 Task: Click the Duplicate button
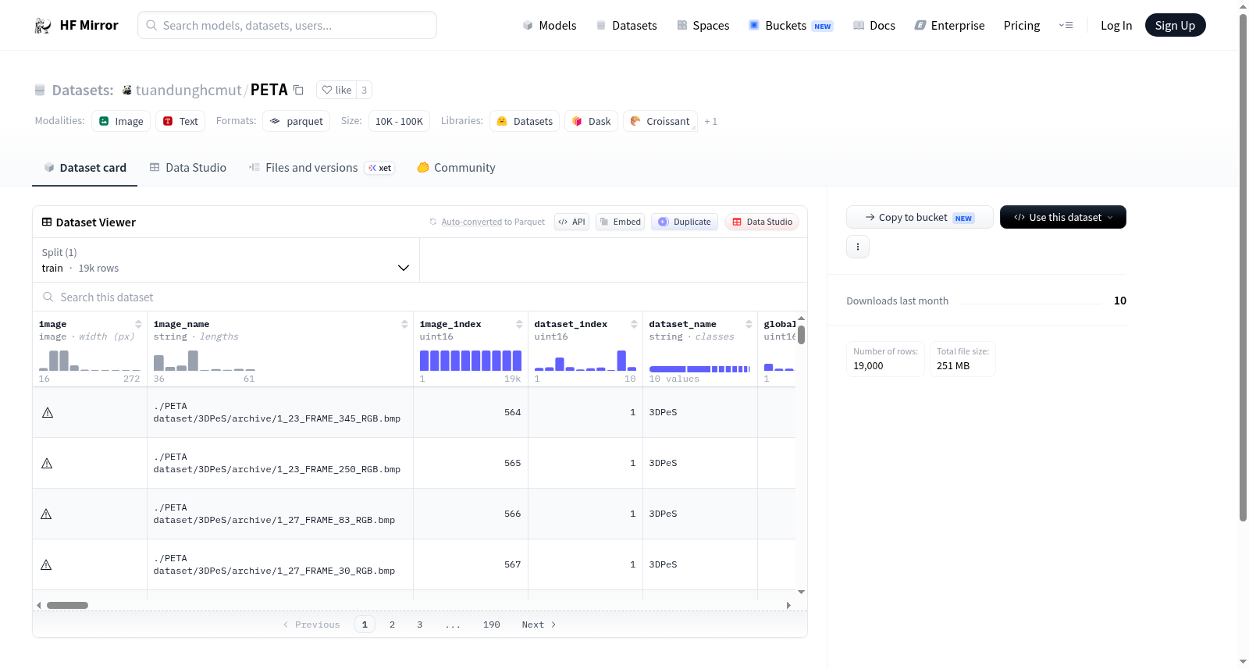click(685, 222)
